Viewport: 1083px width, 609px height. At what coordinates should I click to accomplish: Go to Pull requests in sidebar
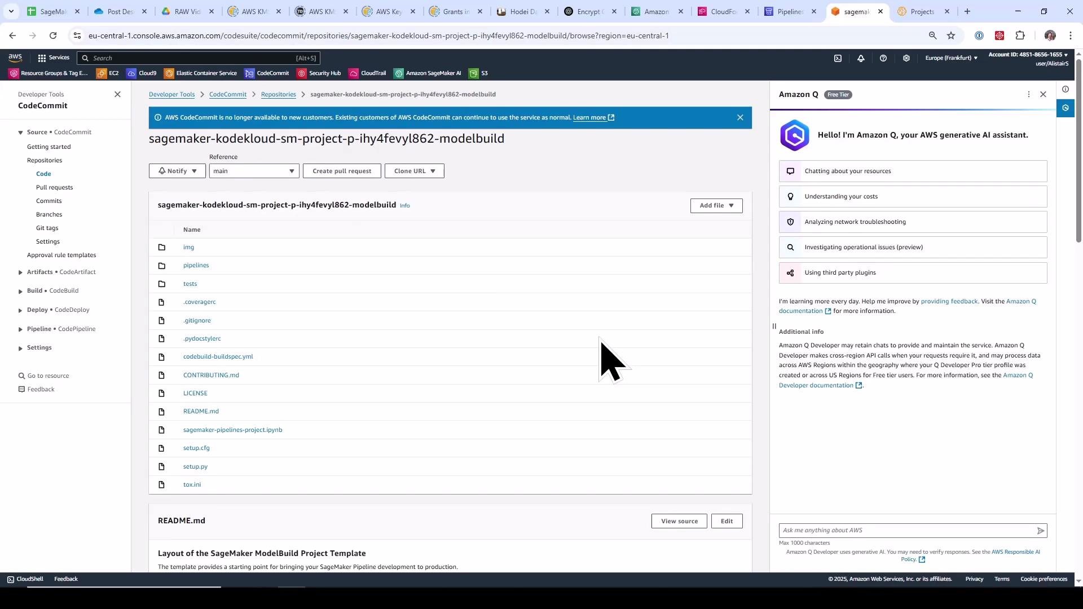click(x=54, y=187)
